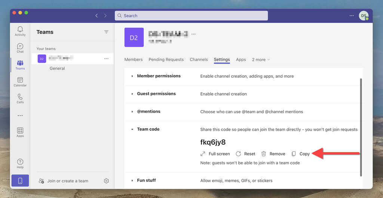Open the Apps store icon
The width and height of the screenshot is (383, 198).
pos(20,132)
